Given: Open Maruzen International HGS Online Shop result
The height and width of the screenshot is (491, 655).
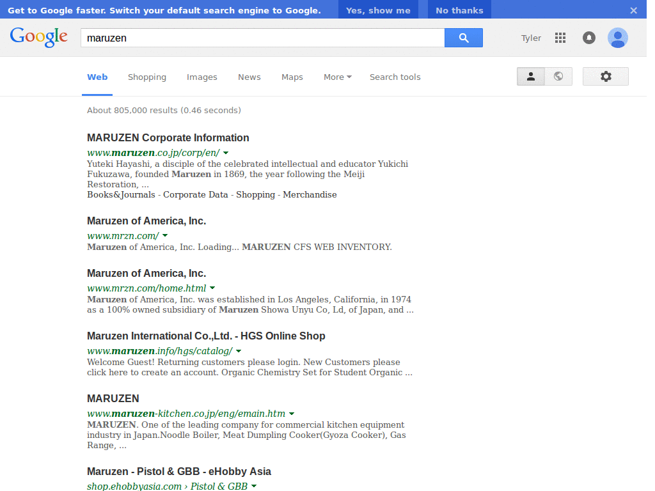Looking at the screenshot, I should tap(206, 336).
